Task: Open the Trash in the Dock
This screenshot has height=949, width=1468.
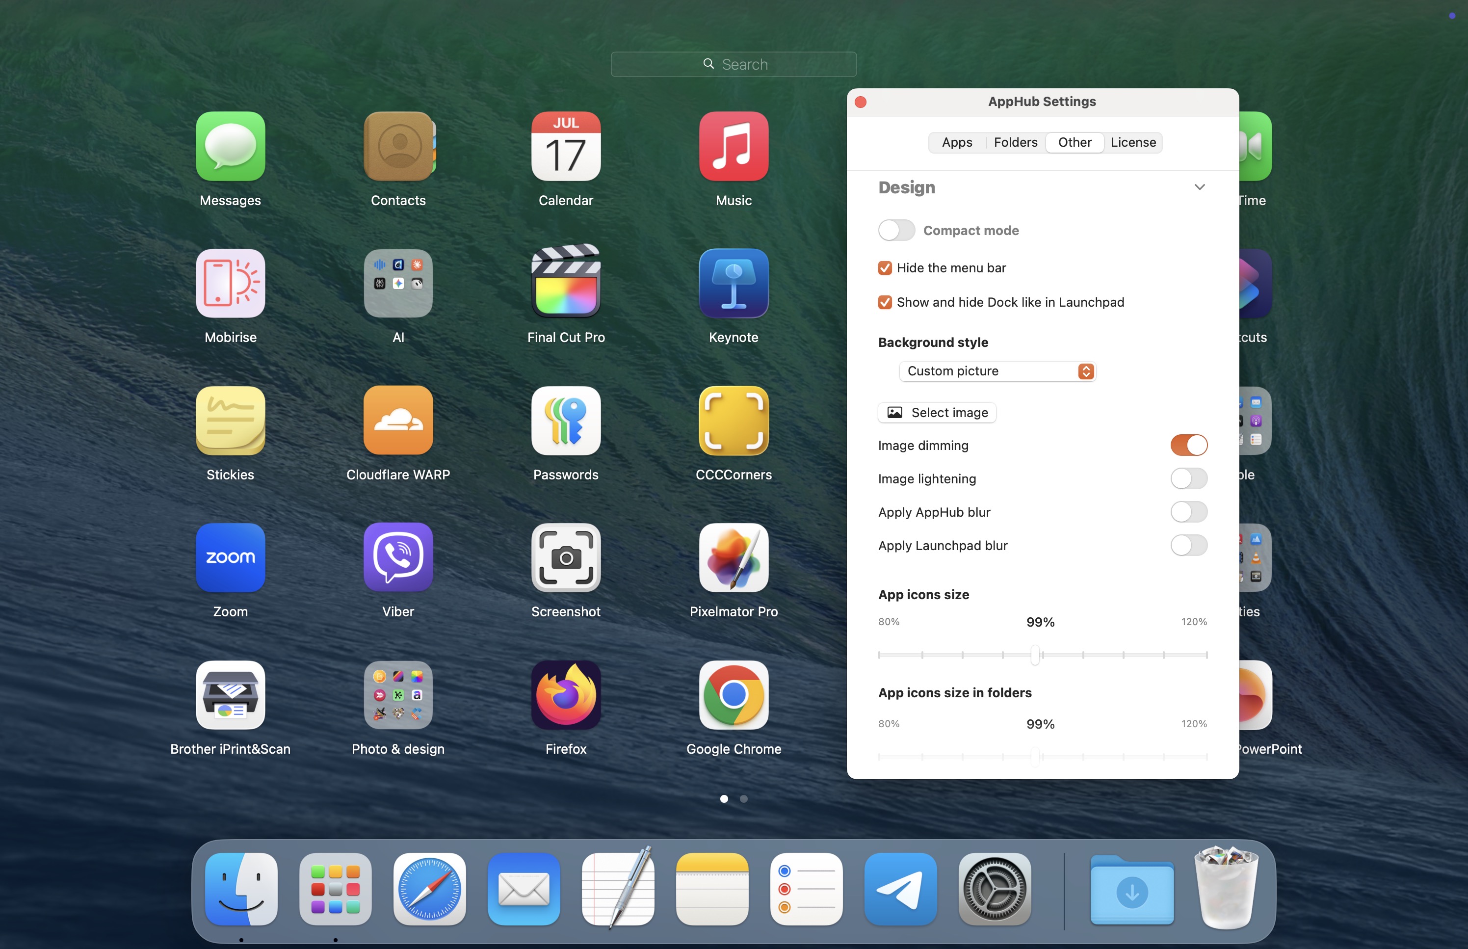Action: click(x=1227, y=887)
